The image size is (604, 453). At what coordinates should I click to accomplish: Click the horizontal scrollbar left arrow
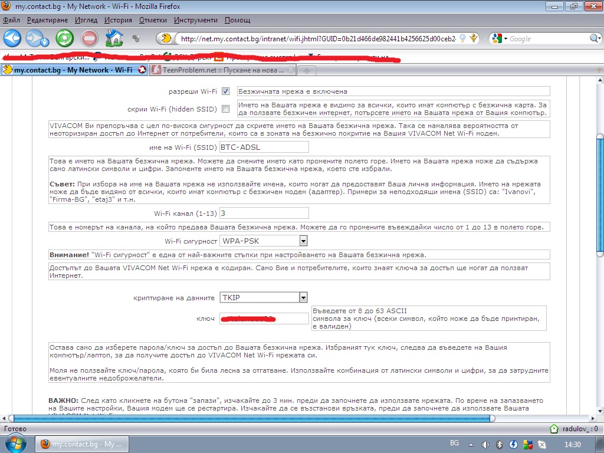(x=4, y=418)
